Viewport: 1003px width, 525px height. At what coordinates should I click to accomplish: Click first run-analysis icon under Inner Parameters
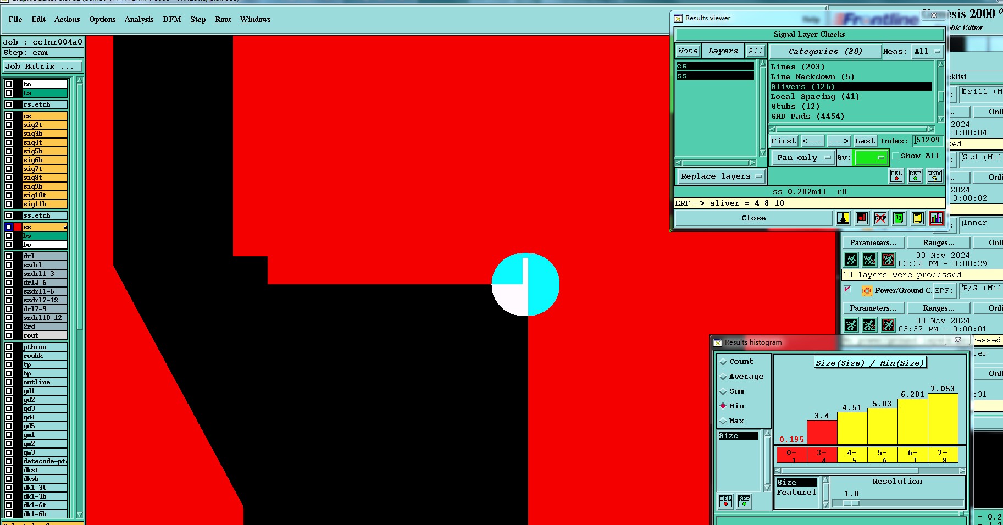[x=851, y=259]
